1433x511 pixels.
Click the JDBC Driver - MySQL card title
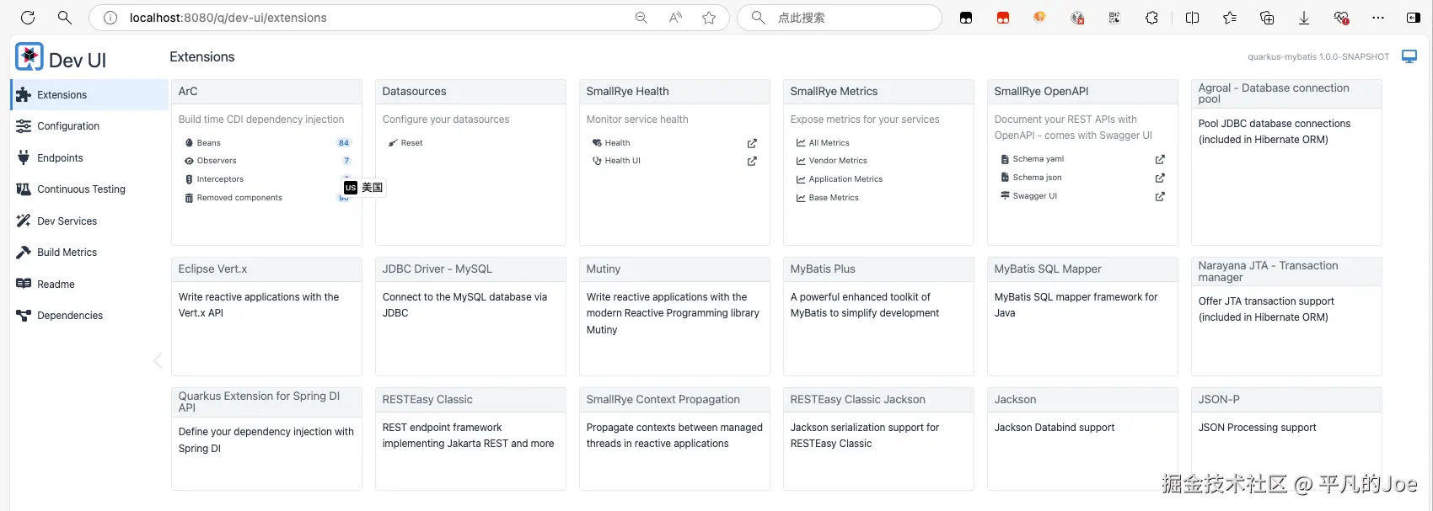pos(437,269)
